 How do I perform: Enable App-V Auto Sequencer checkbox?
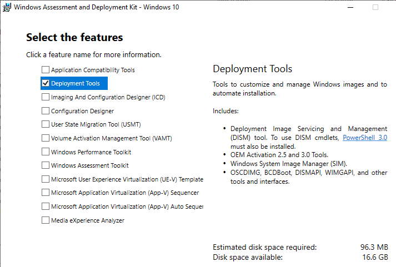click(x=46, y=206)
